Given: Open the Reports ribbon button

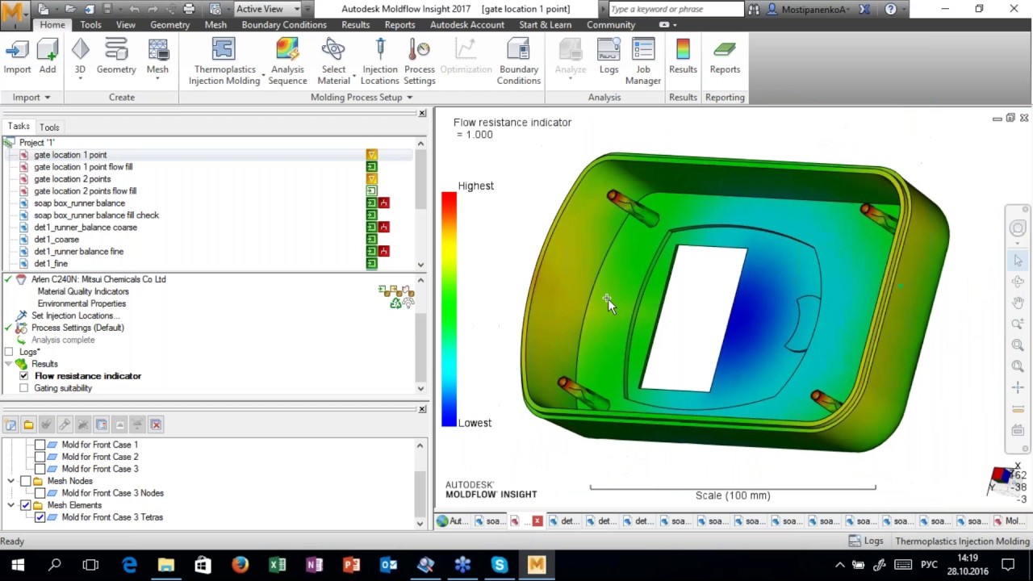Looking at the screenshot, I should pos(725,56).
